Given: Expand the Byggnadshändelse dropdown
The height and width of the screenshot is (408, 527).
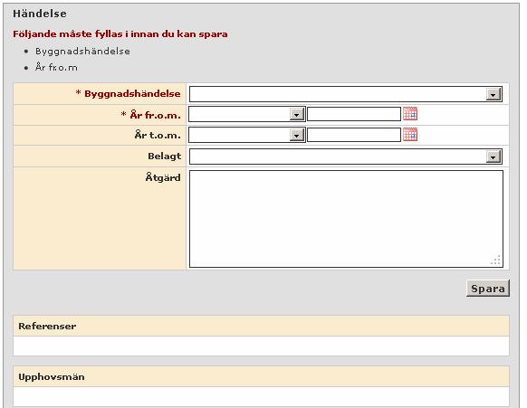Looking at the screenshot, I should click(x=493, y=95).
